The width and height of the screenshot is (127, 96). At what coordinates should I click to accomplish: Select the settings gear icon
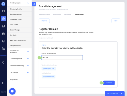[x=3, y=19]
